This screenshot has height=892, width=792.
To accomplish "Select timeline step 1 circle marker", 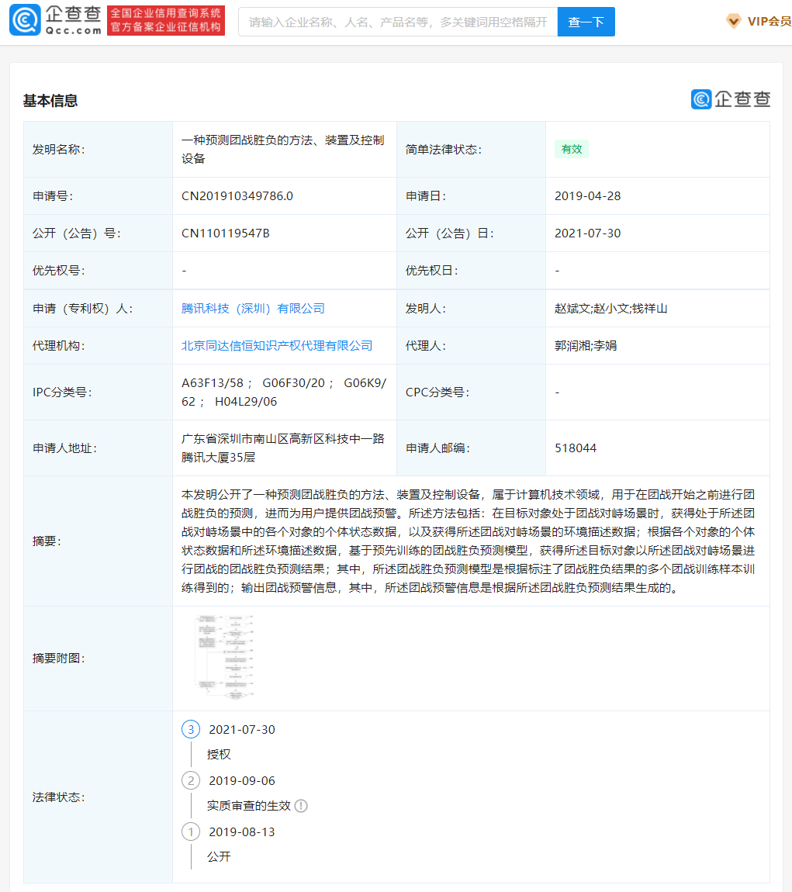I will click(x=191, y=831).
